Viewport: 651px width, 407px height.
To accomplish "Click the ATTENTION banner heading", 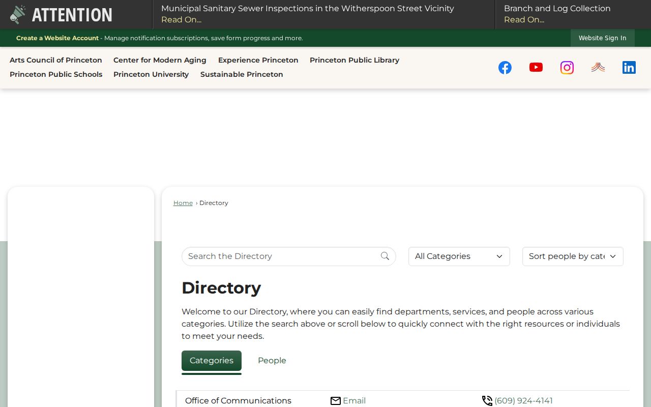I will 72,15.
